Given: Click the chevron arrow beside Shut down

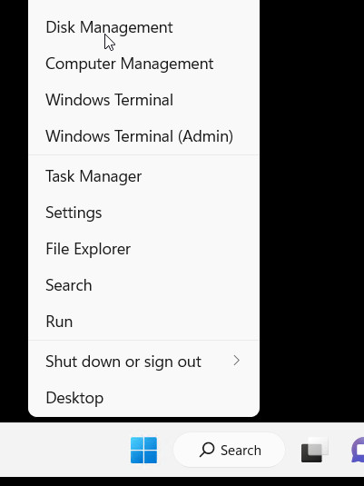Looking at the screenshot, I should tap(237, 361).
